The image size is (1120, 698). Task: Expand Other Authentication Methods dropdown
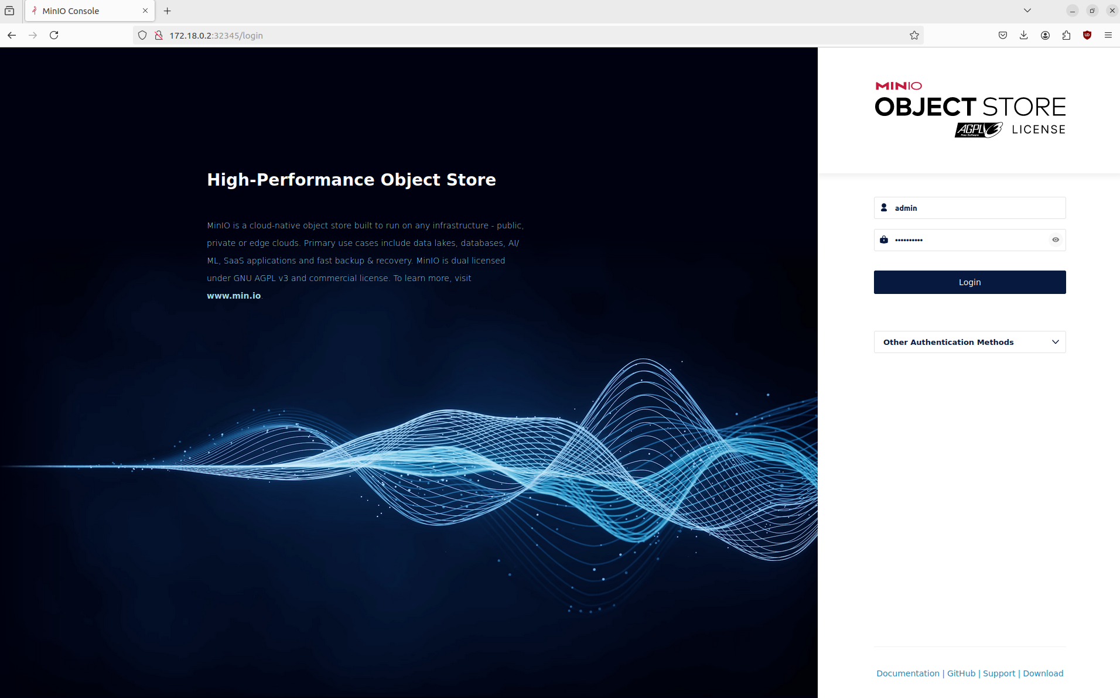[969, 342]
